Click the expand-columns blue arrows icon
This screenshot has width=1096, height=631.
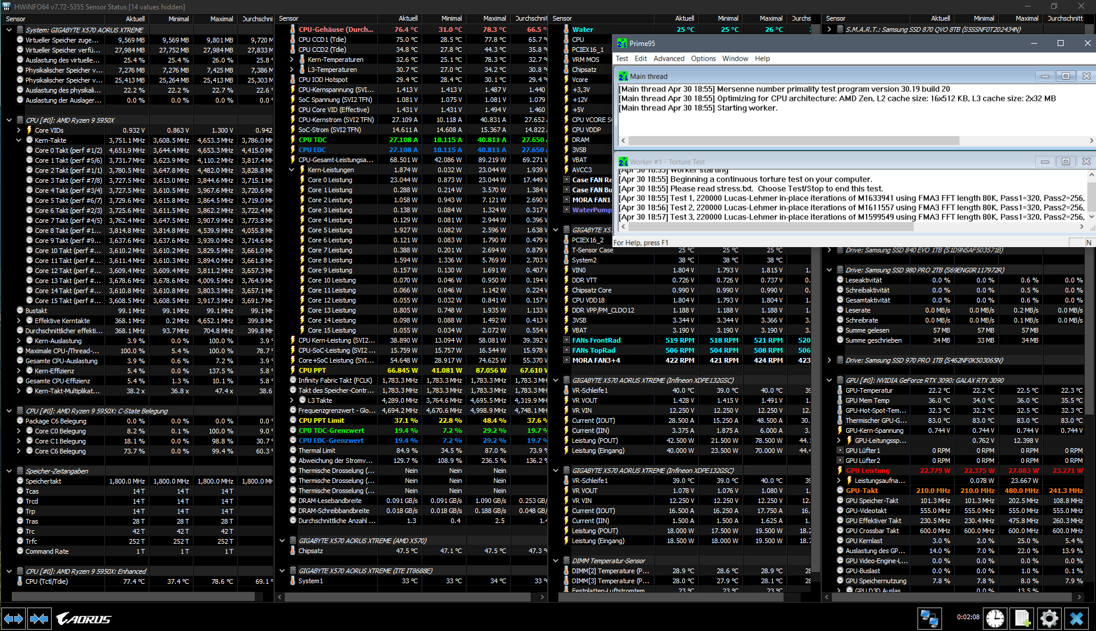(x=14, y=619)
